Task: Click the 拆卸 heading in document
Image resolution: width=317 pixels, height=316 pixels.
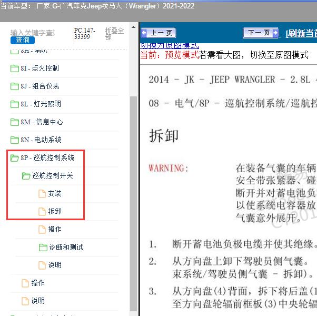Action: [x=164, y=135]
